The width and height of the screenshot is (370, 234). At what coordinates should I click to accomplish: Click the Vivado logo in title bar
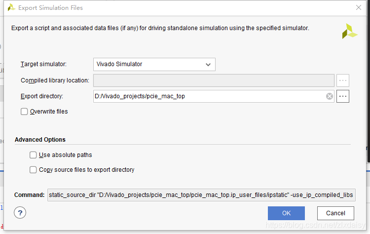click(11, 8)
